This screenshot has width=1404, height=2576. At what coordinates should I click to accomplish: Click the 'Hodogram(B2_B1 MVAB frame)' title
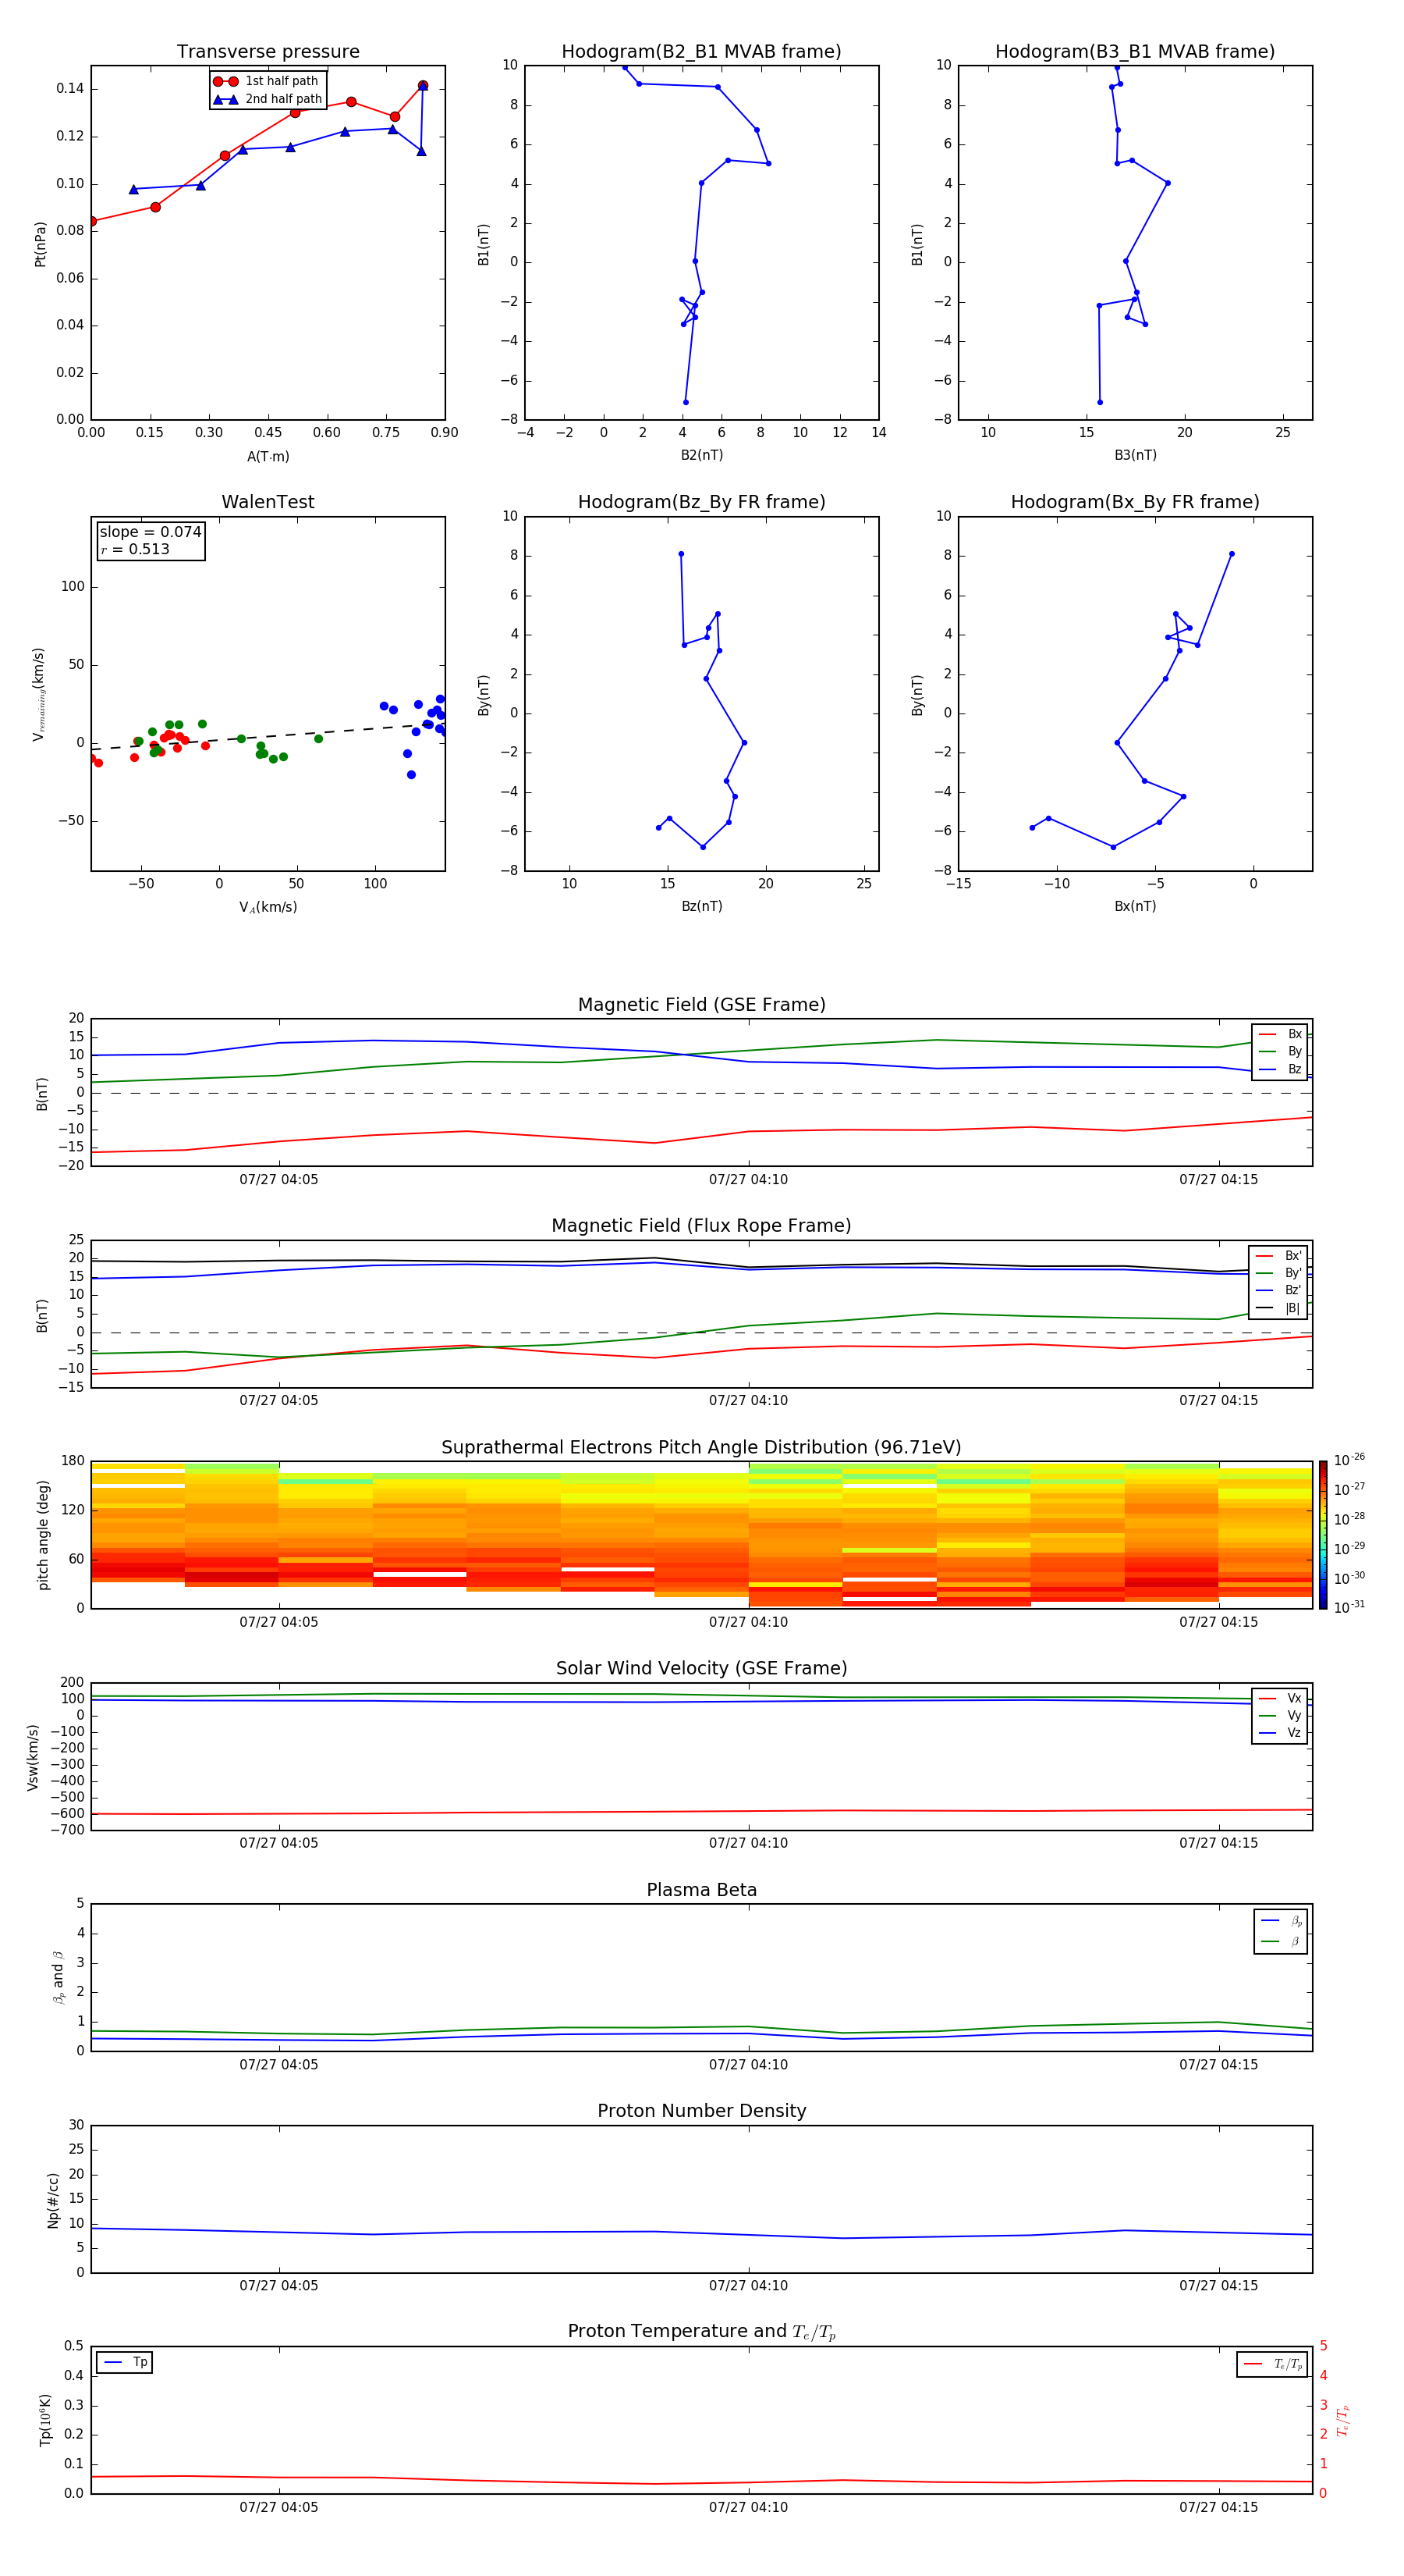[x=701, y=52]
